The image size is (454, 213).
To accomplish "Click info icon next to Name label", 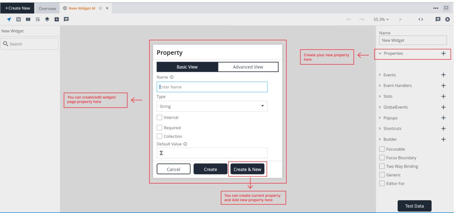I will tap(172, 77).
